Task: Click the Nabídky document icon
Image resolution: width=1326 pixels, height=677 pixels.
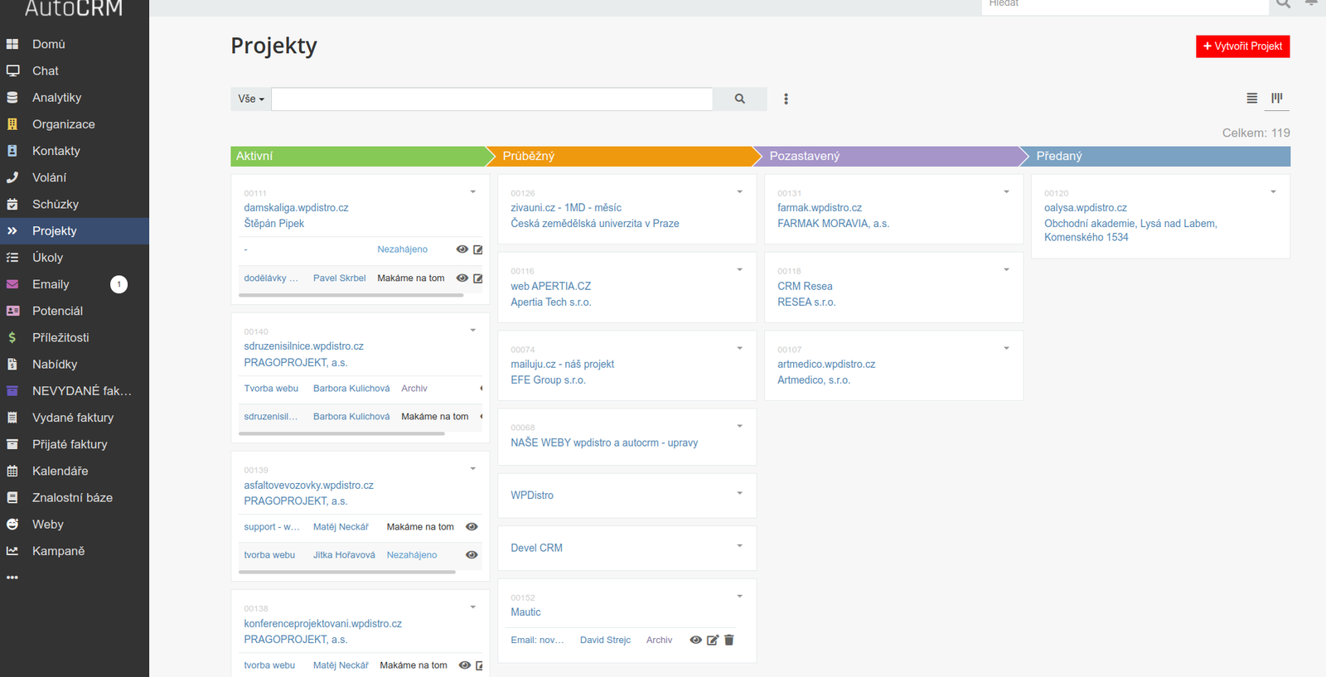Action: (12, 364)
